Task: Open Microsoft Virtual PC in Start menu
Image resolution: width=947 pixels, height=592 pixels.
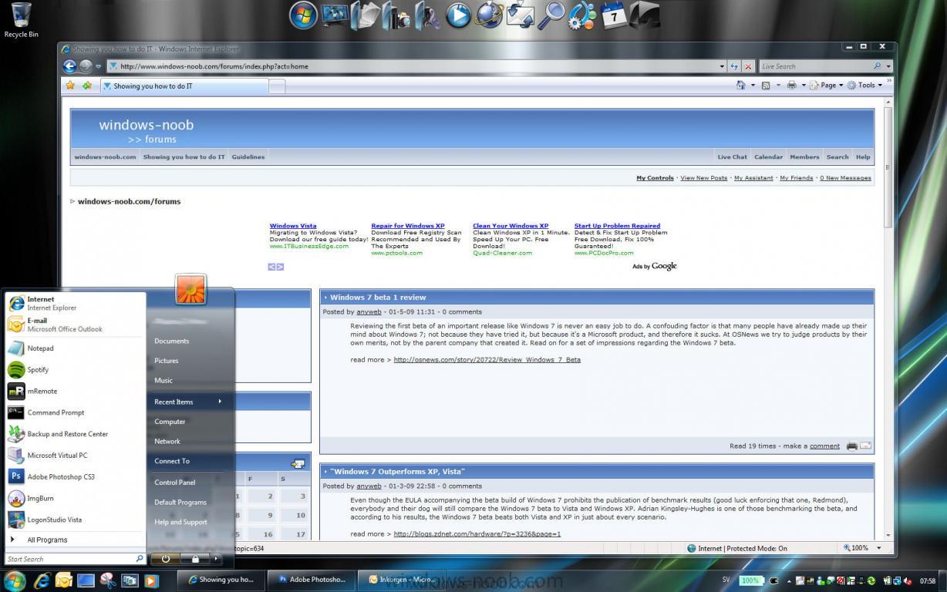Action: (75, 456)
